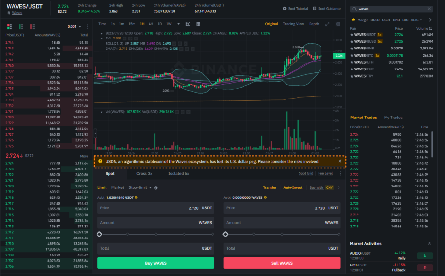445x276 pixels.
Task: Show both buy and sell order book view
Action: [x=10, y=26]
